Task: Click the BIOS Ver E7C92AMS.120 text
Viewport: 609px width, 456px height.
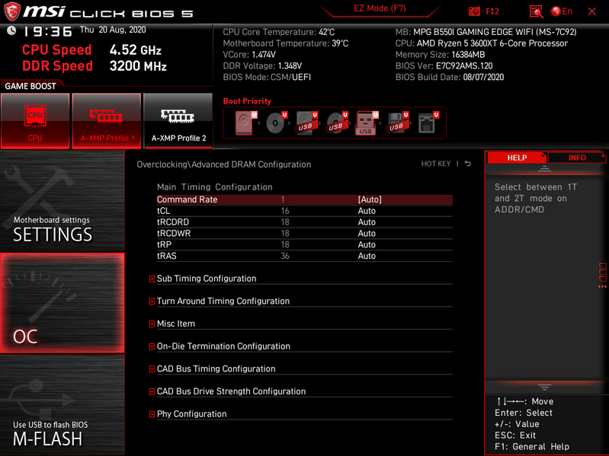Action: pyautogui.click(x=444, y=66)
